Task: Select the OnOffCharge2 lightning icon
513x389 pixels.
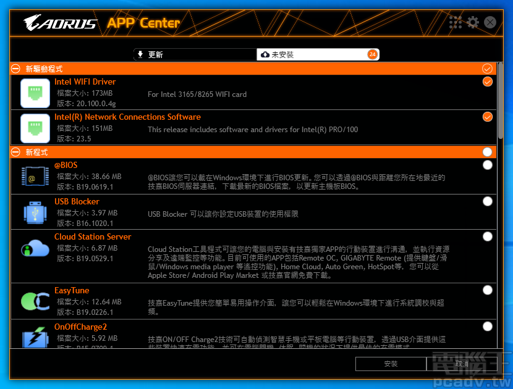Action: [35, 338]
